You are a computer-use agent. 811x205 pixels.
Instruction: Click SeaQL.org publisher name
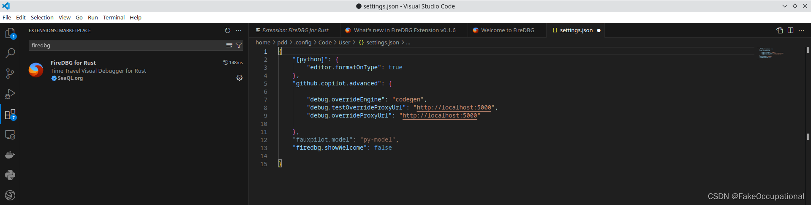pyautogui.click(x=70, y=78)
